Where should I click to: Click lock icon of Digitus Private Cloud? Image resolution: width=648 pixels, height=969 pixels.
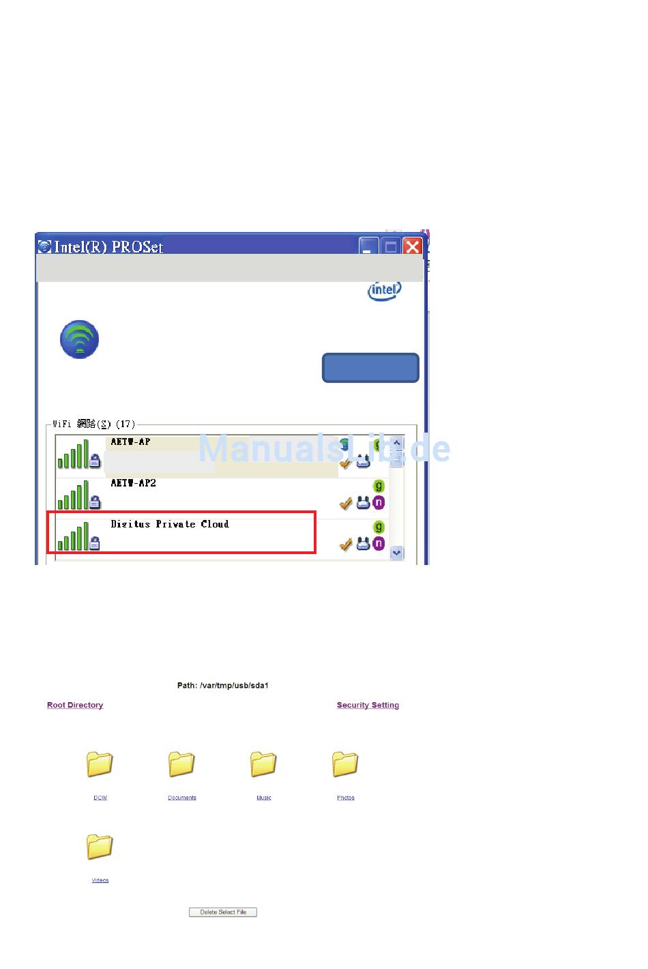pyautogui.click(x=95, y=543)
